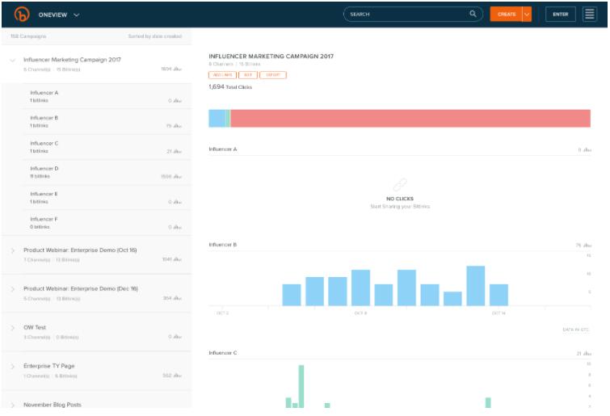Collapse the Influencer Marketing Campaign 2017 group

(x=13, y=61)
